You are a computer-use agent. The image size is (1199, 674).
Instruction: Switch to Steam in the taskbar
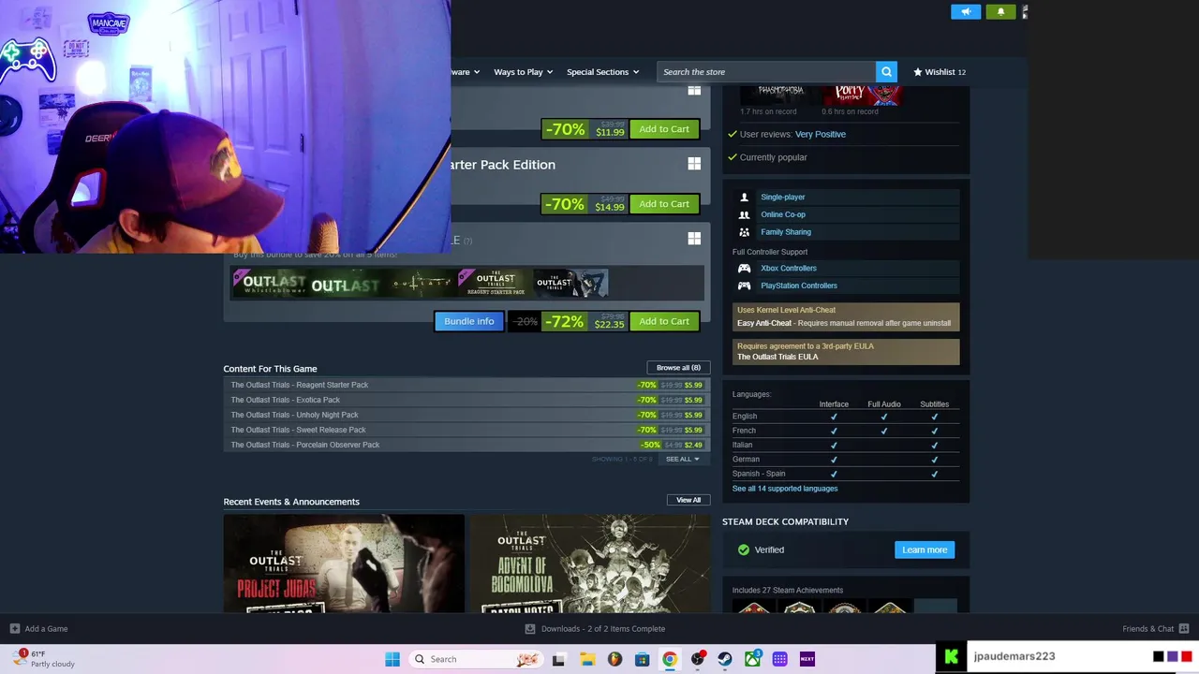pos(725,659)
